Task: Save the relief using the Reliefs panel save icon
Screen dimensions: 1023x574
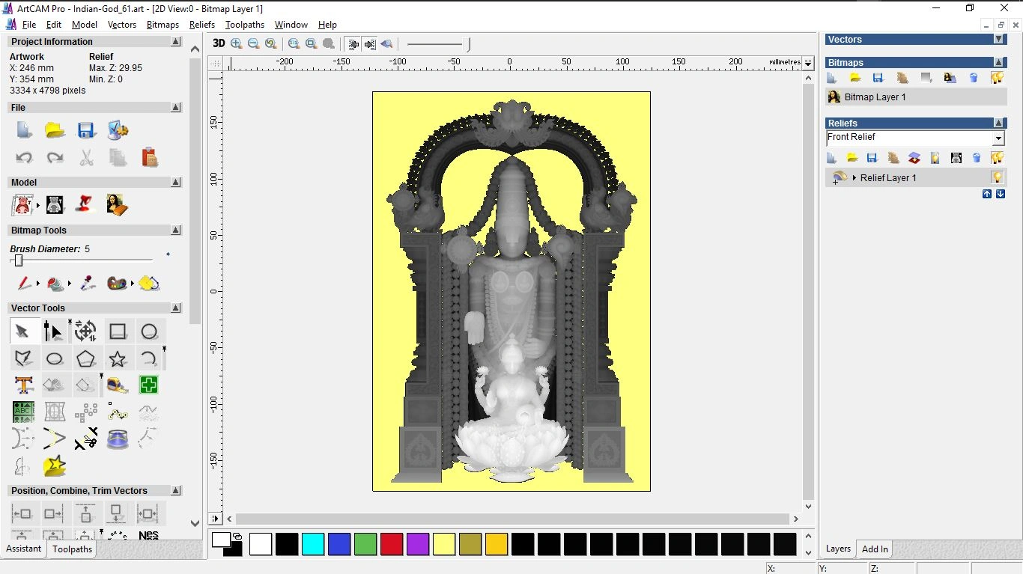Action: [872, 158]
